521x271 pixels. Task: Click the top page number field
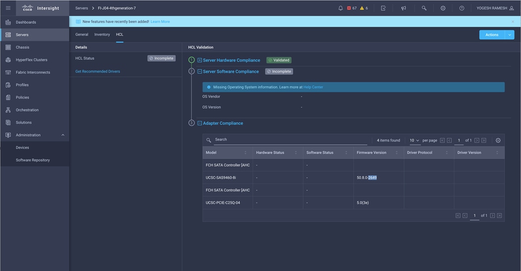click(459, 140)
